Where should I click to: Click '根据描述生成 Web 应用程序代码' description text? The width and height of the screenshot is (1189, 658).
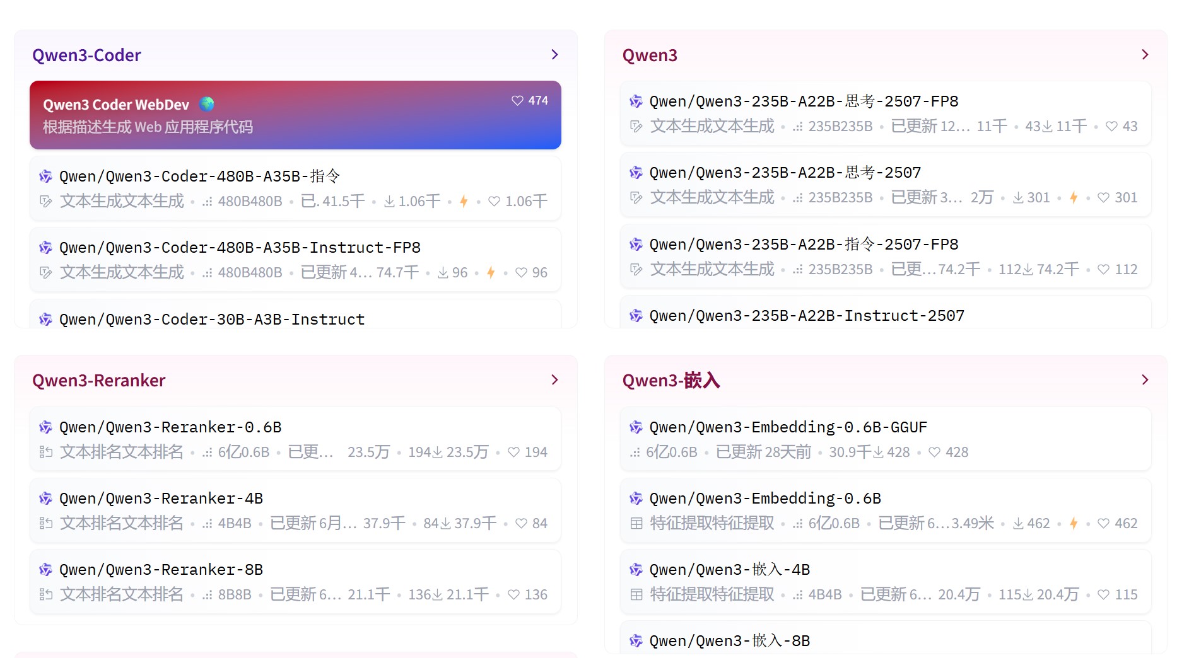148,127
